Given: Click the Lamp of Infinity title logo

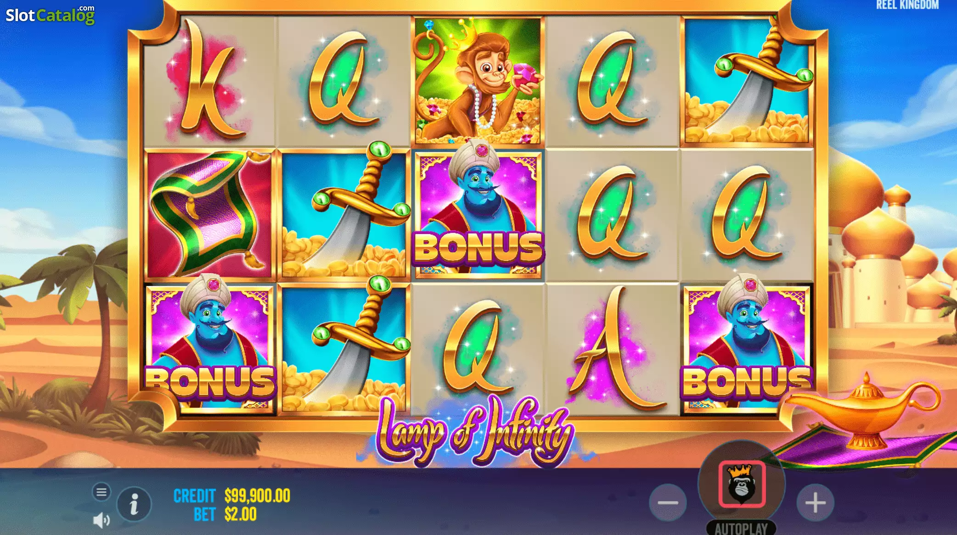Looking at the screenshot, I should pos(475,431).
